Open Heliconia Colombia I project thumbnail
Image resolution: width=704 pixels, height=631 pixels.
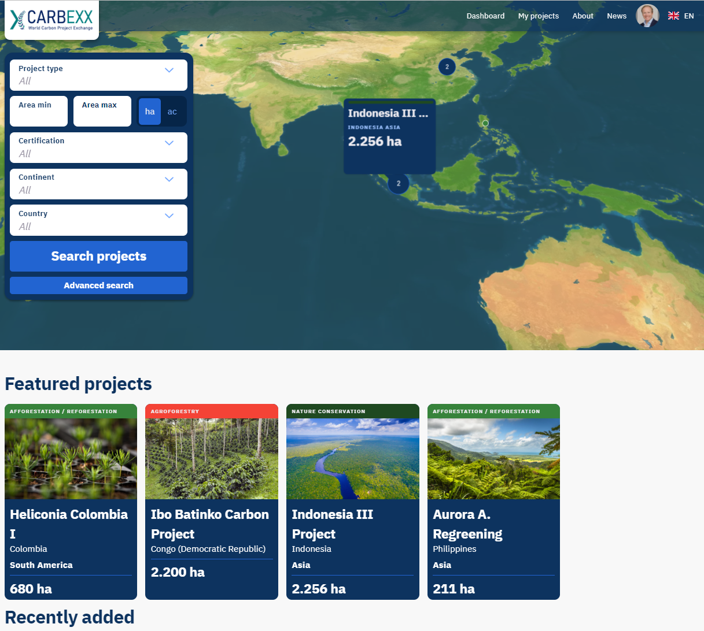(x=71, y=459)
